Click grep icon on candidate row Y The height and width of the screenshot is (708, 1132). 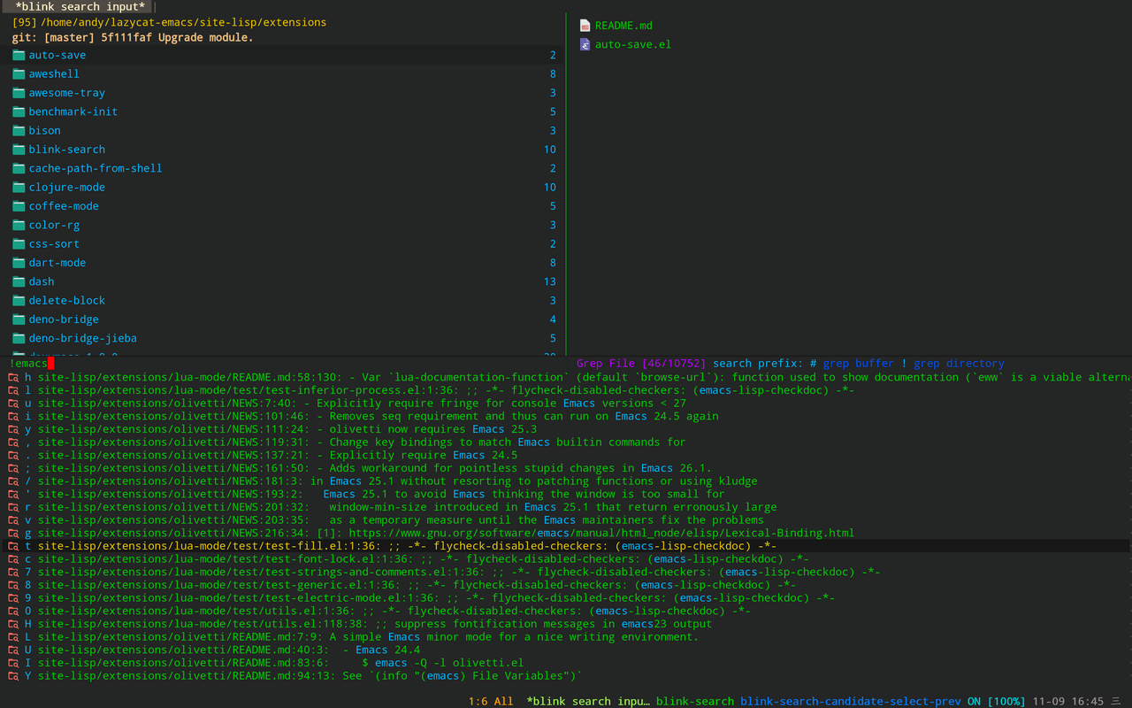(x=13, y=676)
